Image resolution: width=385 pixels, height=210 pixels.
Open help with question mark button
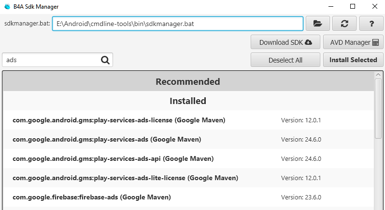tap(371, 24)
